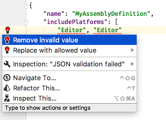Click the bulb icon beside Replace with allowed value
This screenshot has height=120, width=166.
[7, 50]
